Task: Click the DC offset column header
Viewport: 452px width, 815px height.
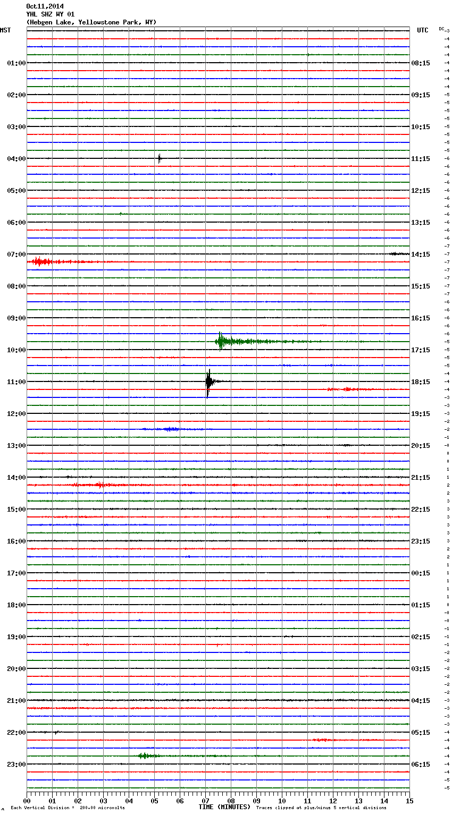Action: point(441,29)
